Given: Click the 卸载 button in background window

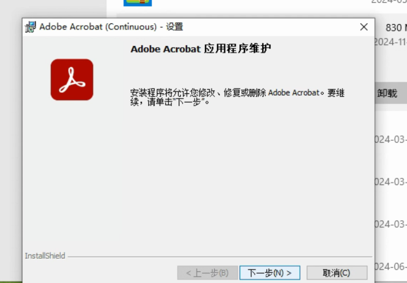Looking at the screenshot, I should pos(391,93).
